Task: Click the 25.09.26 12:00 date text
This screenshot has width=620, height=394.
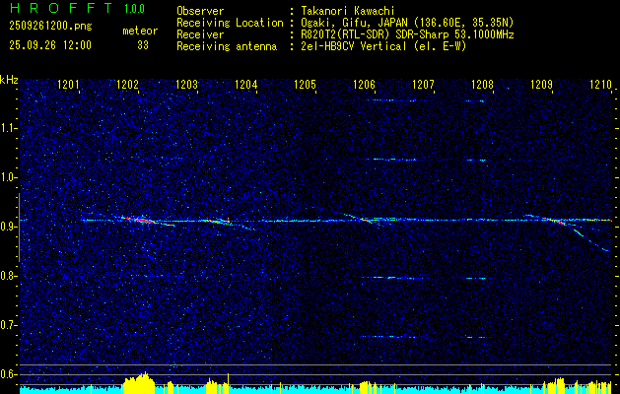Action: click(50, 45)
